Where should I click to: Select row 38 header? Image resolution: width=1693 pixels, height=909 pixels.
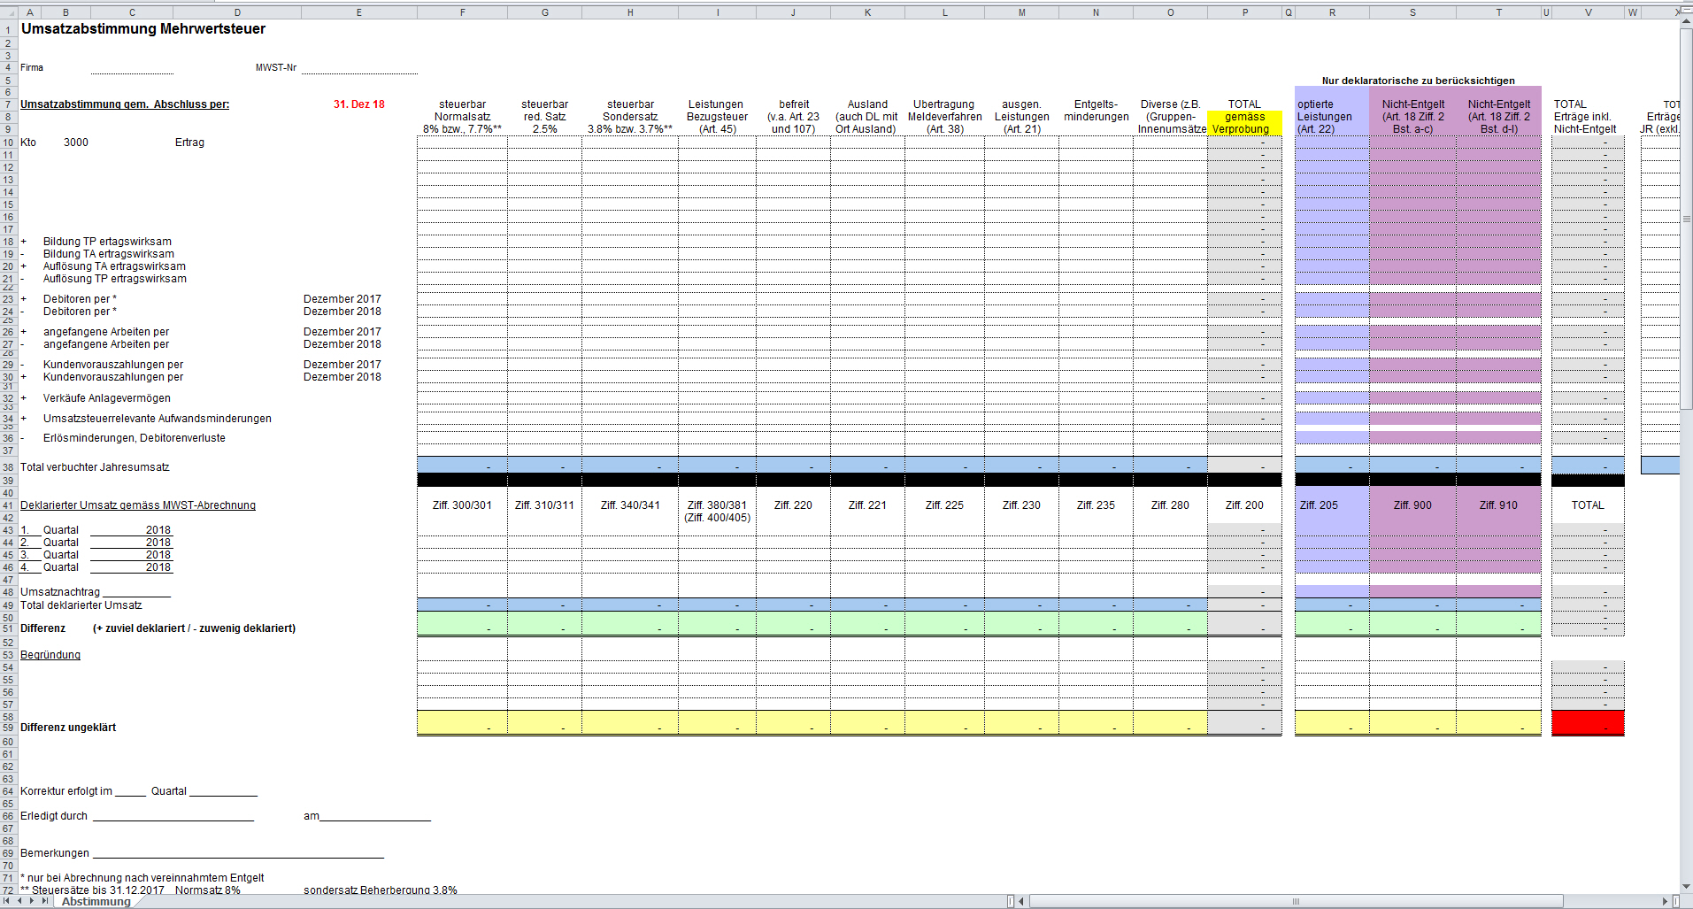8,467
